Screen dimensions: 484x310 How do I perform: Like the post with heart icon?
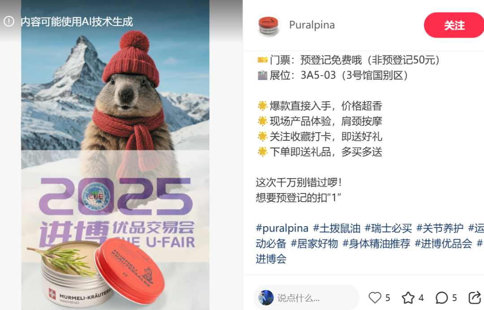pos(375,297)
